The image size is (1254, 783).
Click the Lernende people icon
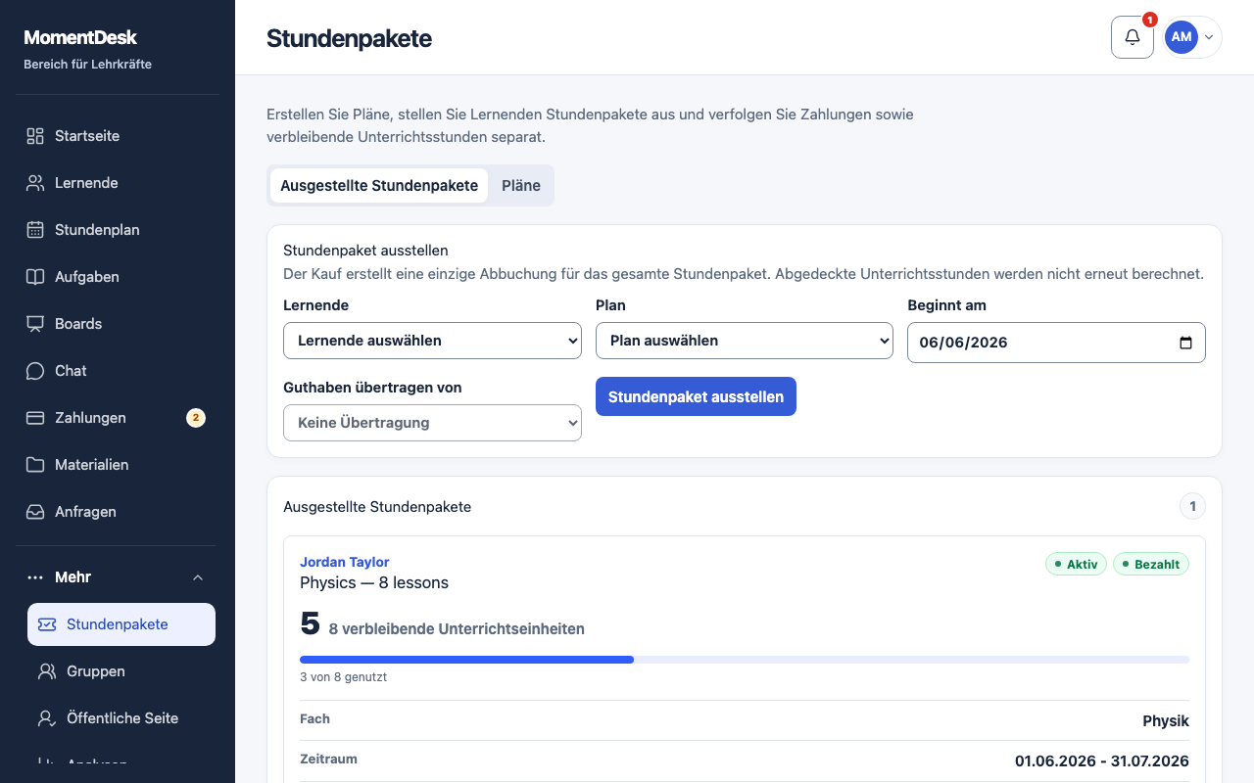[35, 183]
